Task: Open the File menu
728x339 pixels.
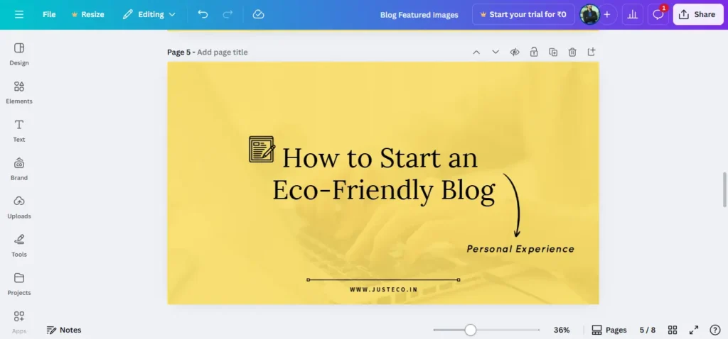Action: [49, 14]
